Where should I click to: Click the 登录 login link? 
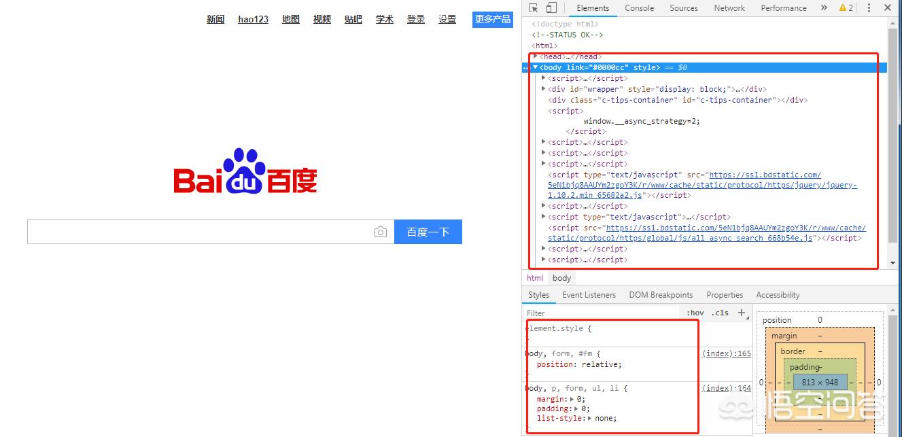pyautogui.click(x=416, y=19)
